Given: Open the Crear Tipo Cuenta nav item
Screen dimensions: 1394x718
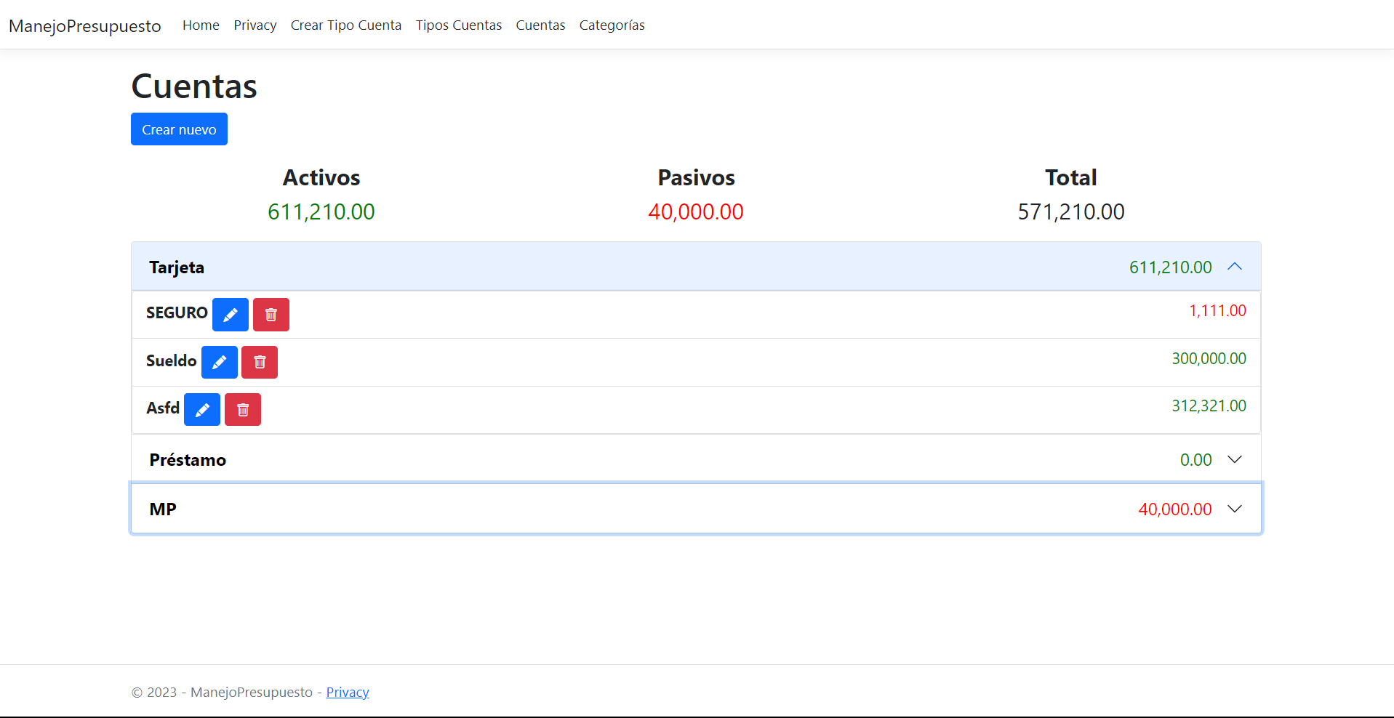Looking at the screenshot, I should (346, 25).
